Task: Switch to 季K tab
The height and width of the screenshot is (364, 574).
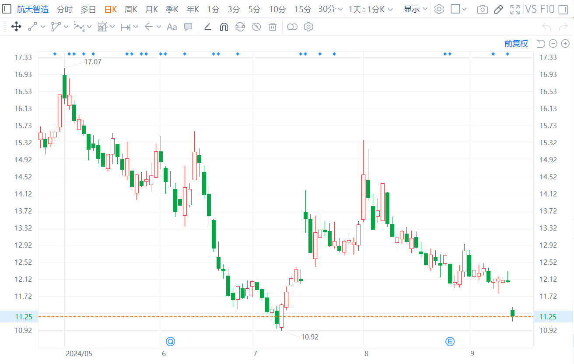Action: click(172, 9)
